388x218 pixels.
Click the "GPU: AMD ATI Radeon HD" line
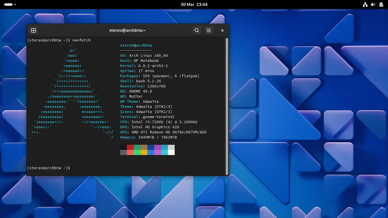point(163,132)
